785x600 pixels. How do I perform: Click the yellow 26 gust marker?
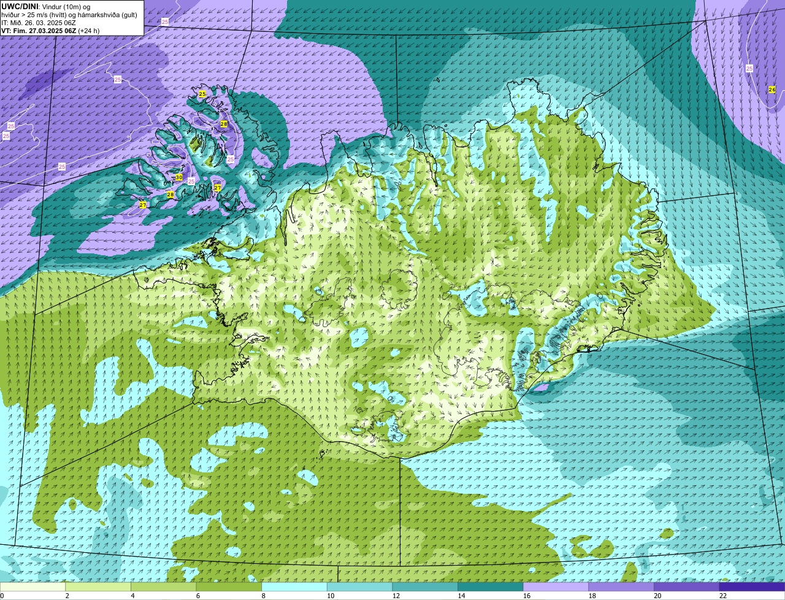pyautogui.click(x=772, y=90)
